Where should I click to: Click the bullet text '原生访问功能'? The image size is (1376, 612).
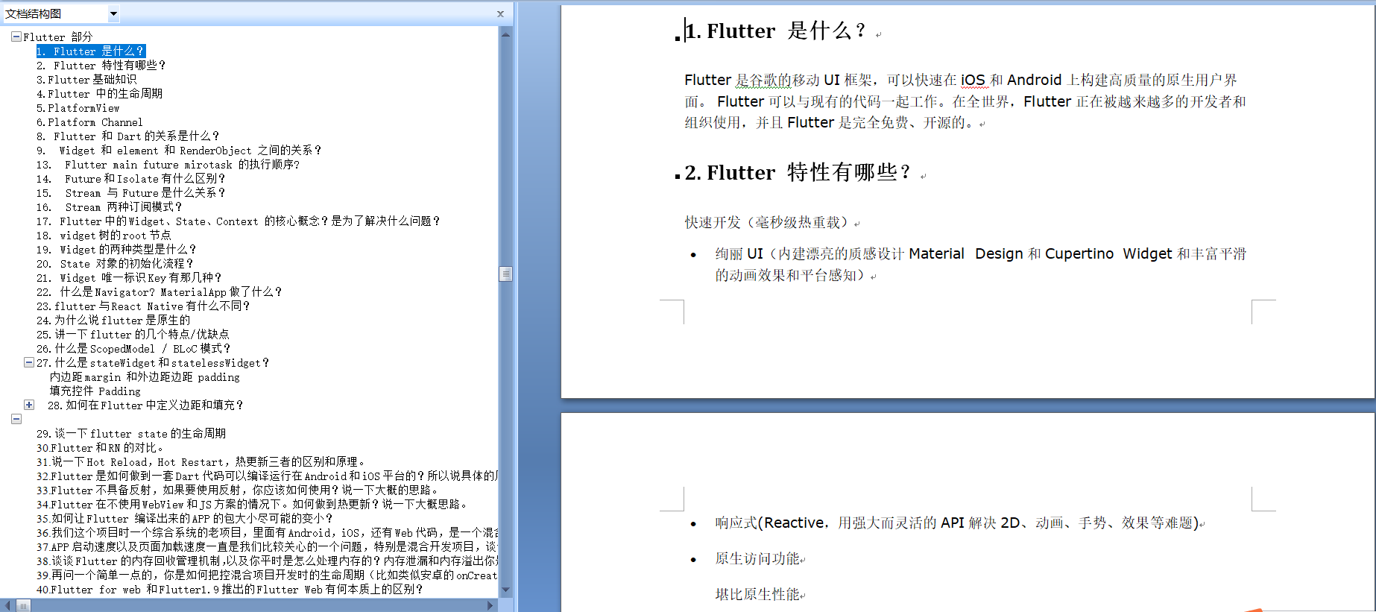click(x=757, y=558)
